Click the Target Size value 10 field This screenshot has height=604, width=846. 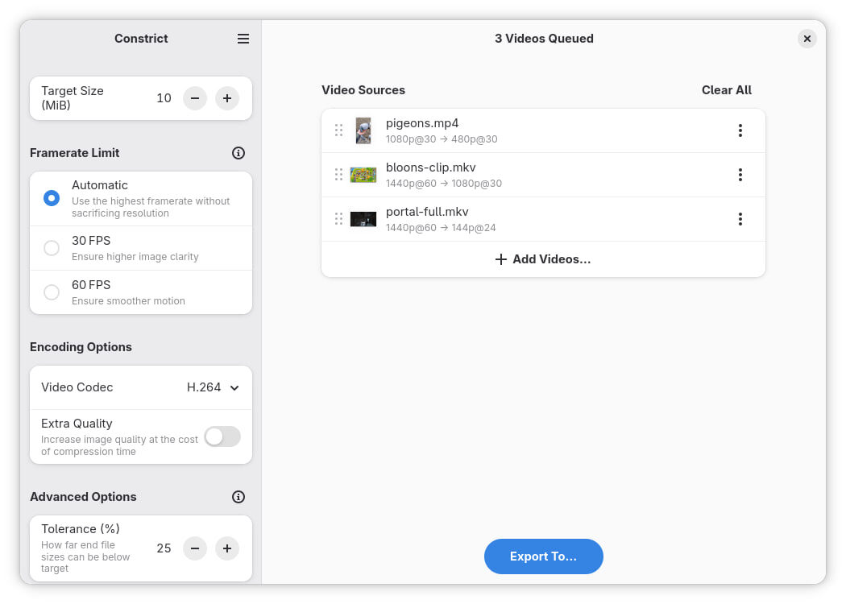[x=164, y=98]
